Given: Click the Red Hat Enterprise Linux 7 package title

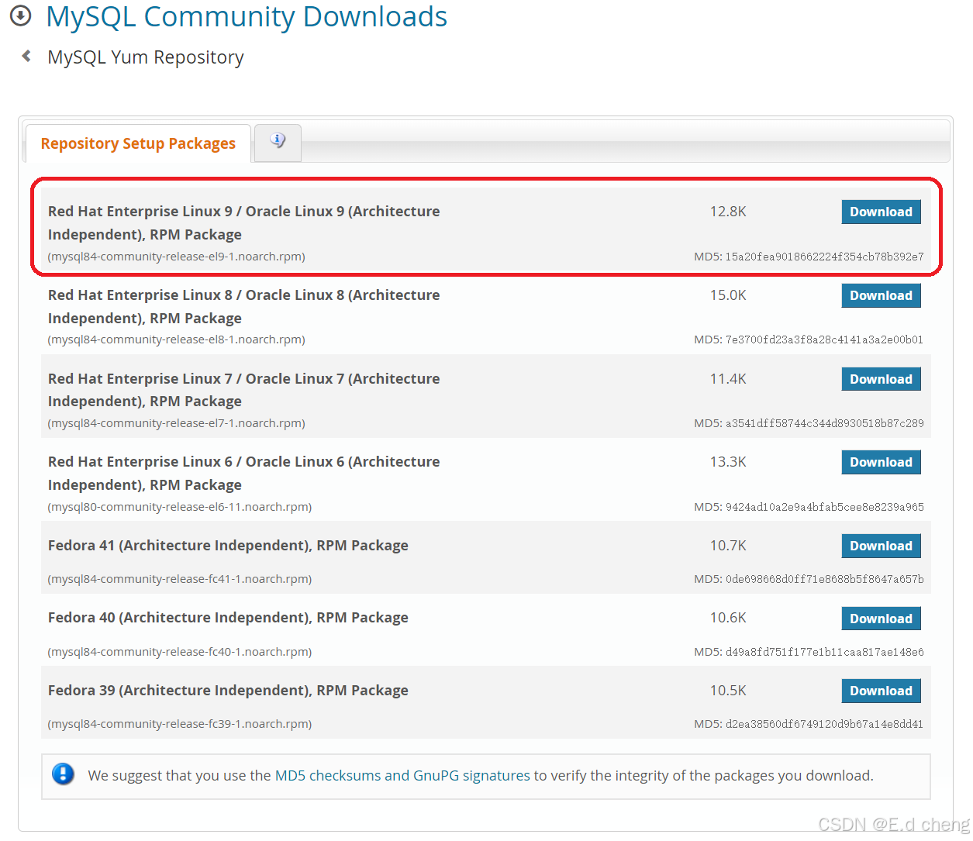Looking at the screenshot, I should [243, 390].
